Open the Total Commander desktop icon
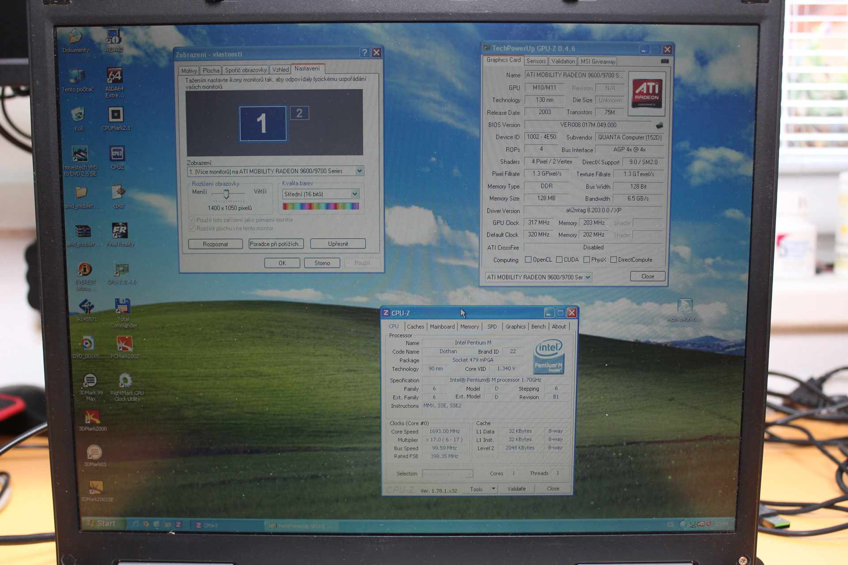The width and height of the screenshot is (848, 565). 123,306
